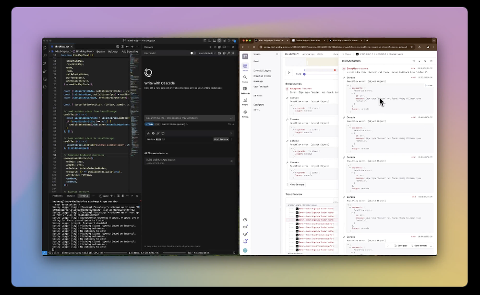Start a new Cascade conversation with plus icon
The width and height of the screenshot is (480, 295).
(210, 47)
